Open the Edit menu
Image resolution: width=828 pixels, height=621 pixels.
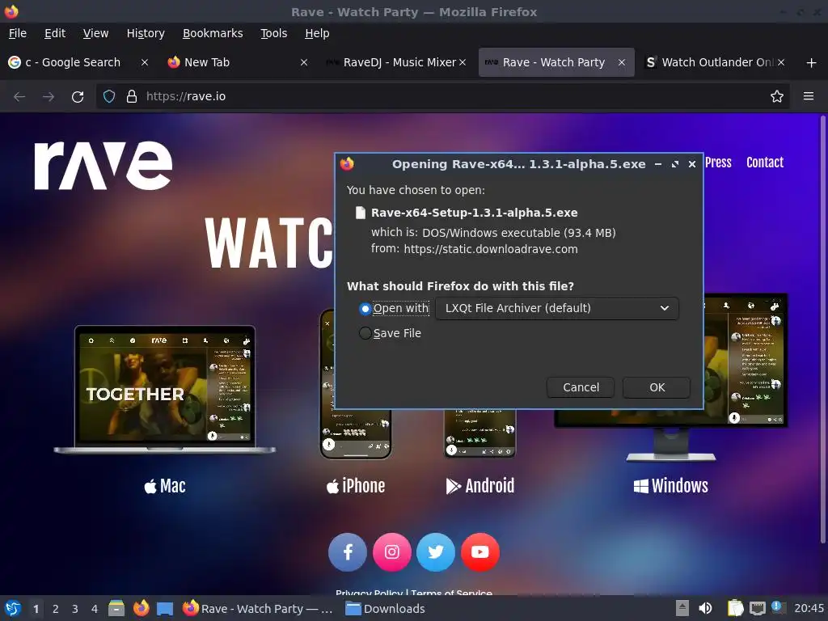tap(55, 33)
